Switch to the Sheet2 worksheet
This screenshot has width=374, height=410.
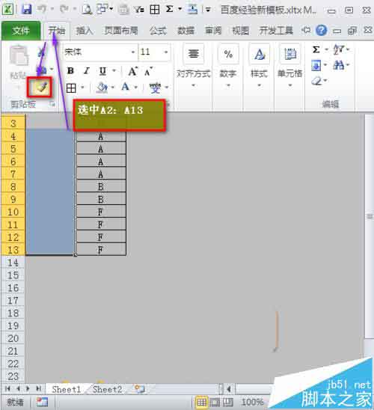click(107, 389)
